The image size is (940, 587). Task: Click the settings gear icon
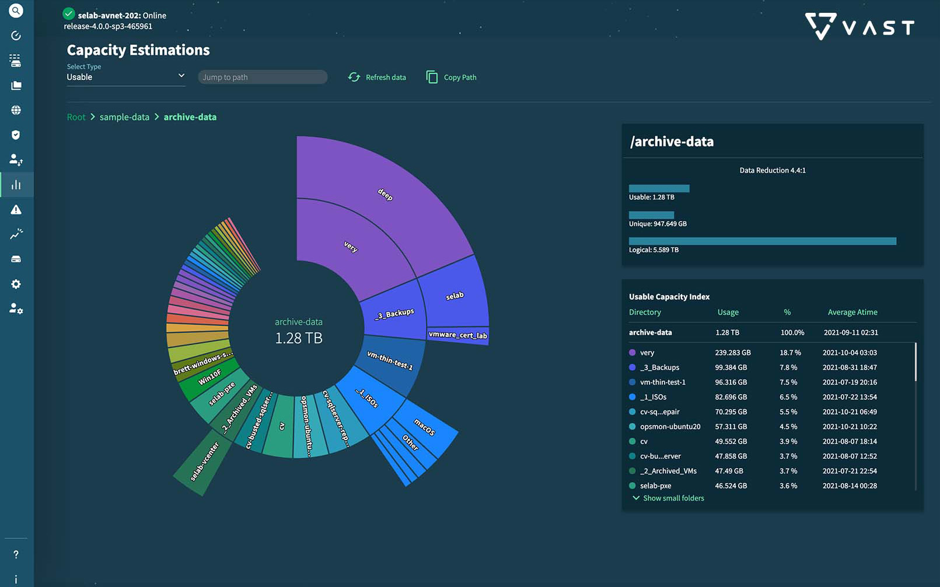pyautogui.click(x=16, y=284)
